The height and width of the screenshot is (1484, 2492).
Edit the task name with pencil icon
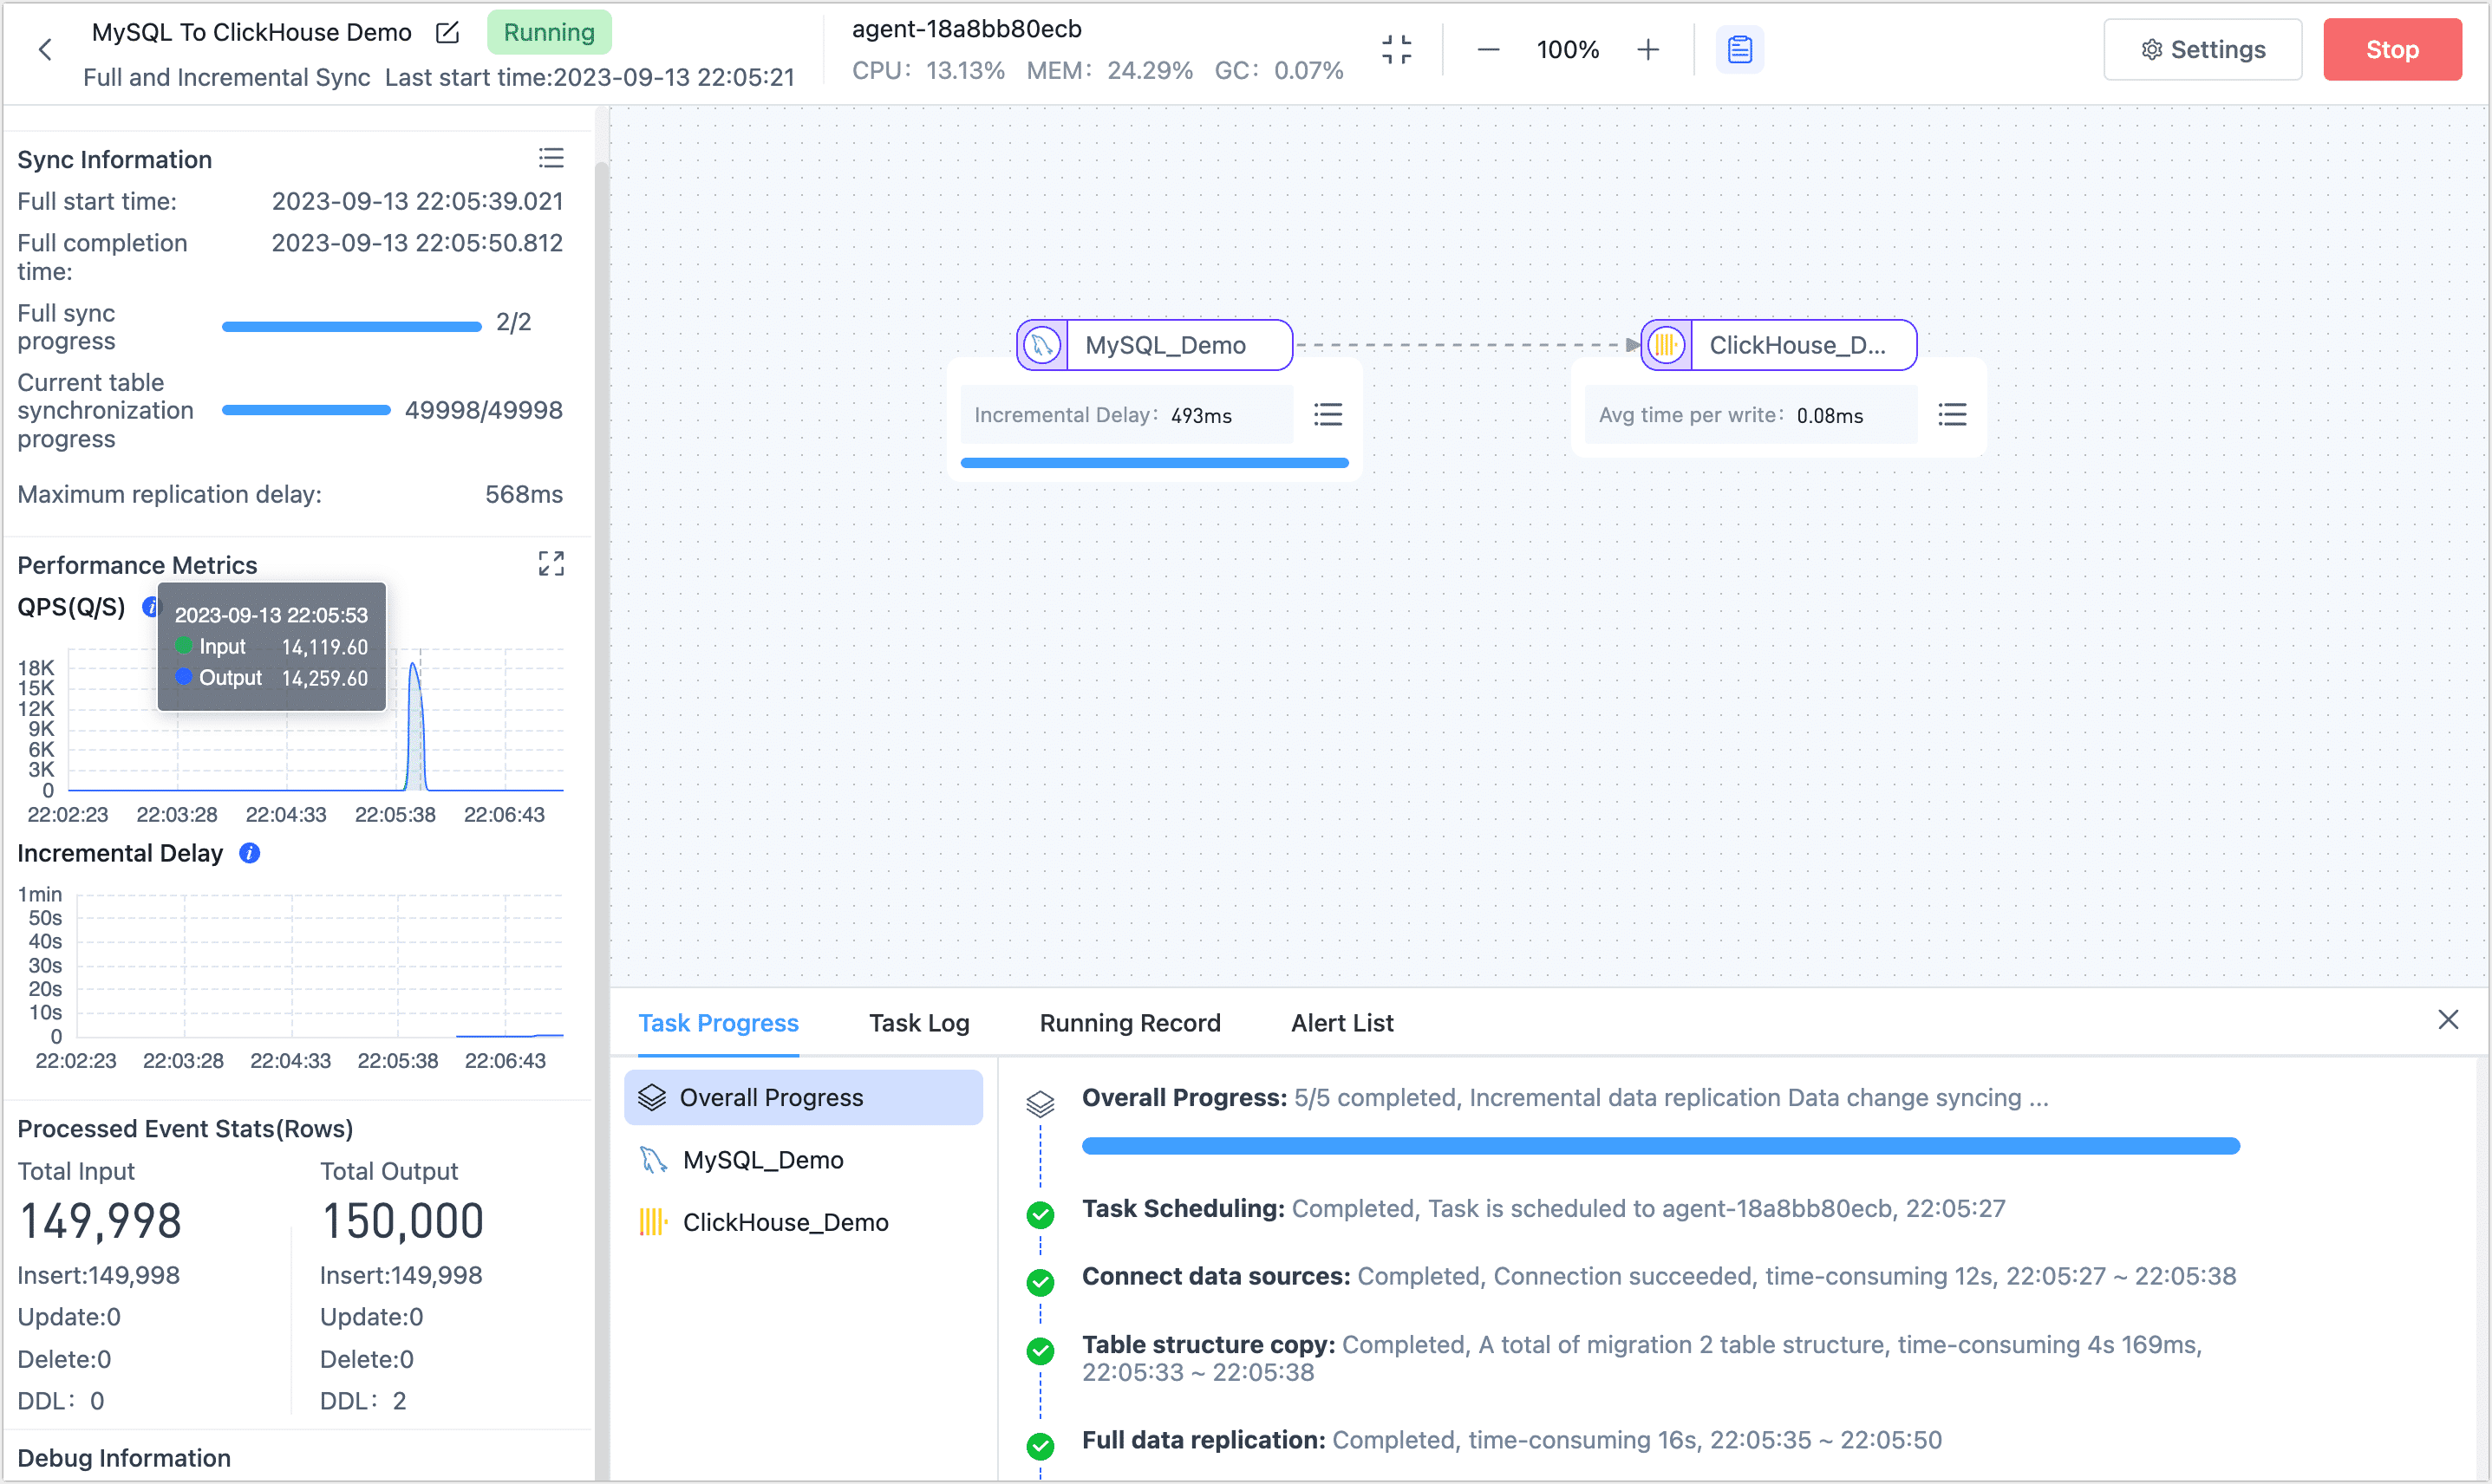click(446, 32)
